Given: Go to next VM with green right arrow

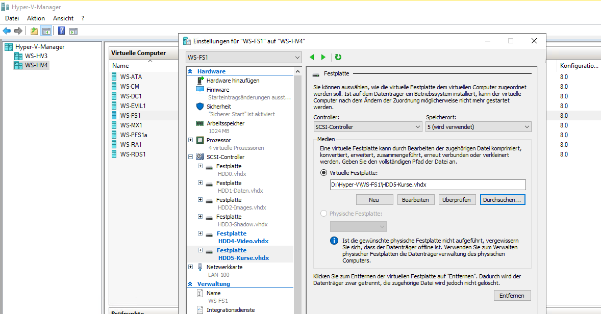Looking at the screenshot, I should 323,57.
